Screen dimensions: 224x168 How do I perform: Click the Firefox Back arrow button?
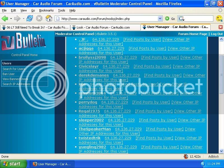(x=5, y=18)
